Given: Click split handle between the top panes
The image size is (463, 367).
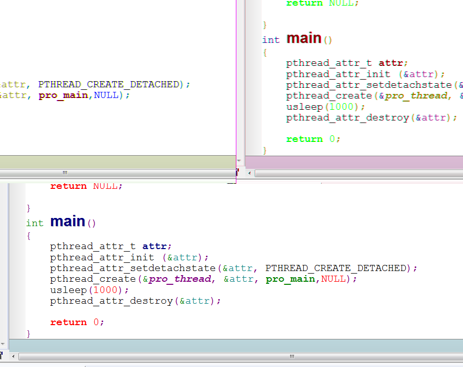Looking at the screenshot, I should 237,172.
